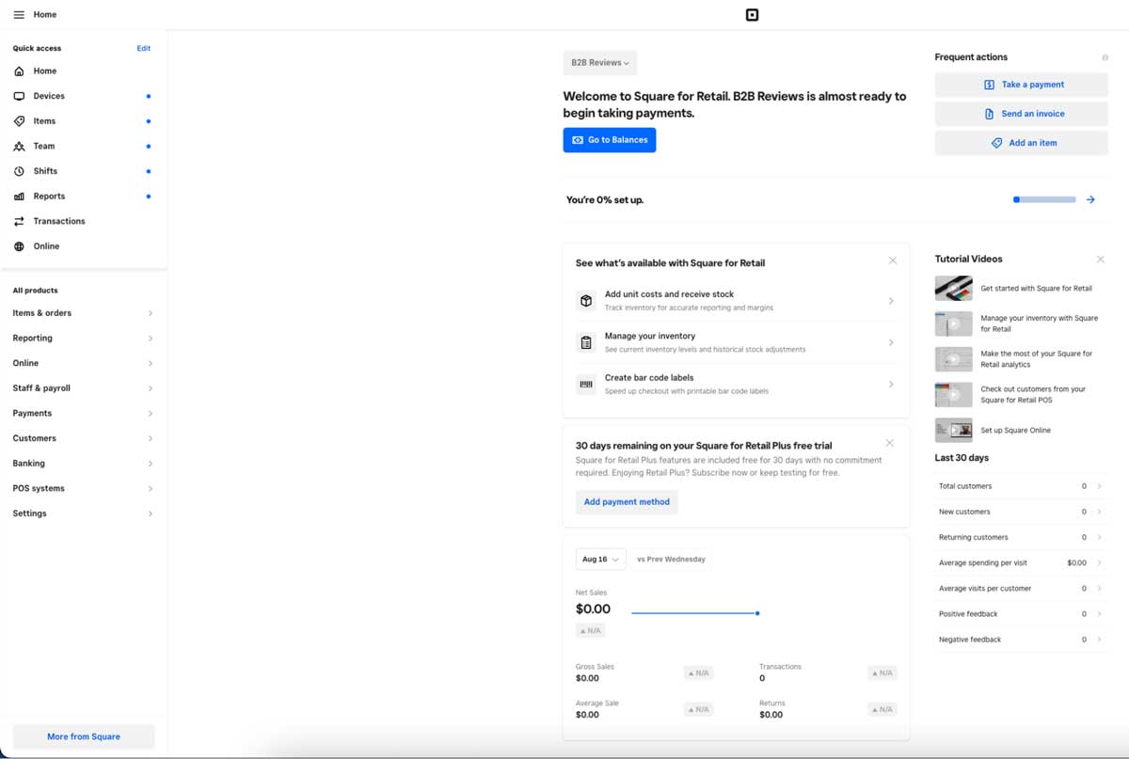Screen dimensions: 1129x759
Task: Switch to the Banking section
Action: [83, 463]
